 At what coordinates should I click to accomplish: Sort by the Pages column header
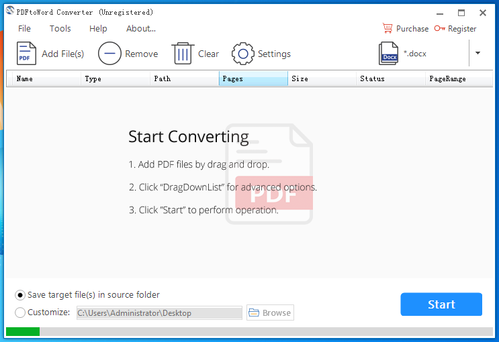pyautogui.click(x=253, y=78)
